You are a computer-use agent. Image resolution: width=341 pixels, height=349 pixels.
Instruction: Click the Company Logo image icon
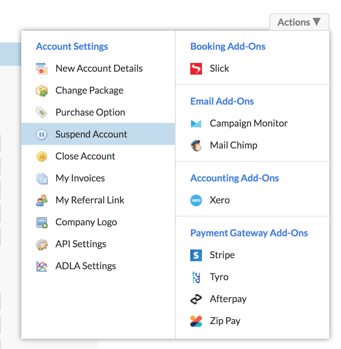point(42,222)
